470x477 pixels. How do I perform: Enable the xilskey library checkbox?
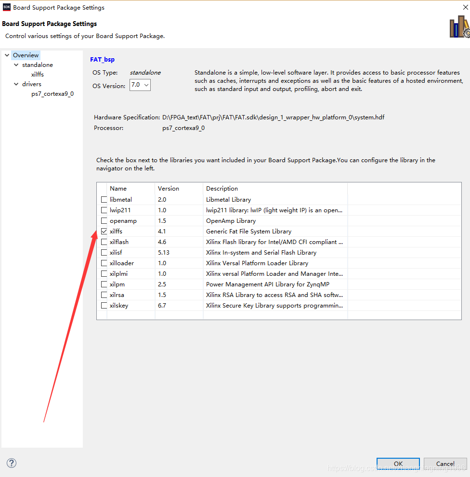pyautogui.click(x=104, y=306)
